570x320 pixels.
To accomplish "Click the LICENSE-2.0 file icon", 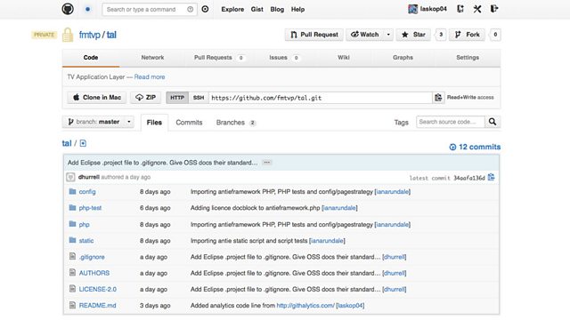I will pyautogui.click(x=72, y=289).
